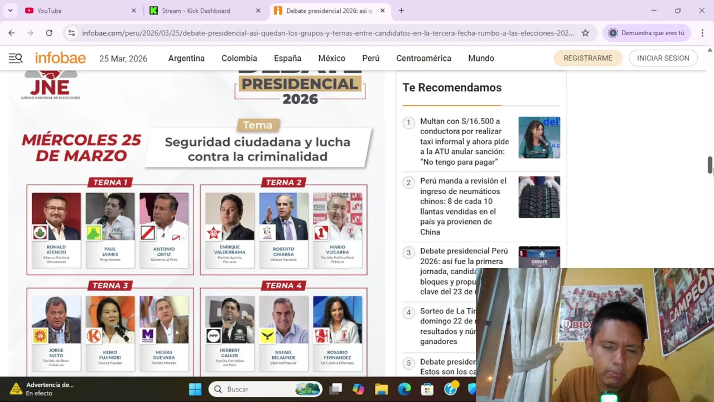Click Enrique Valderrama candidate photo
714x402 pixels.
(x=229, y=217)
